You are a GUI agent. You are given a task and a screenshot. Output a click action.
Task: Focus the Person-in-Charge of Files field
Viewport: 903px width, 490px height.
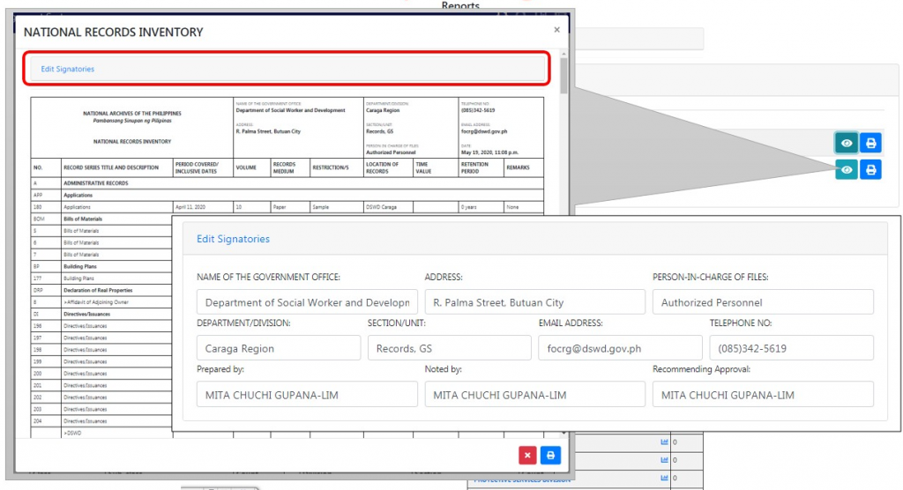(763, 302)
